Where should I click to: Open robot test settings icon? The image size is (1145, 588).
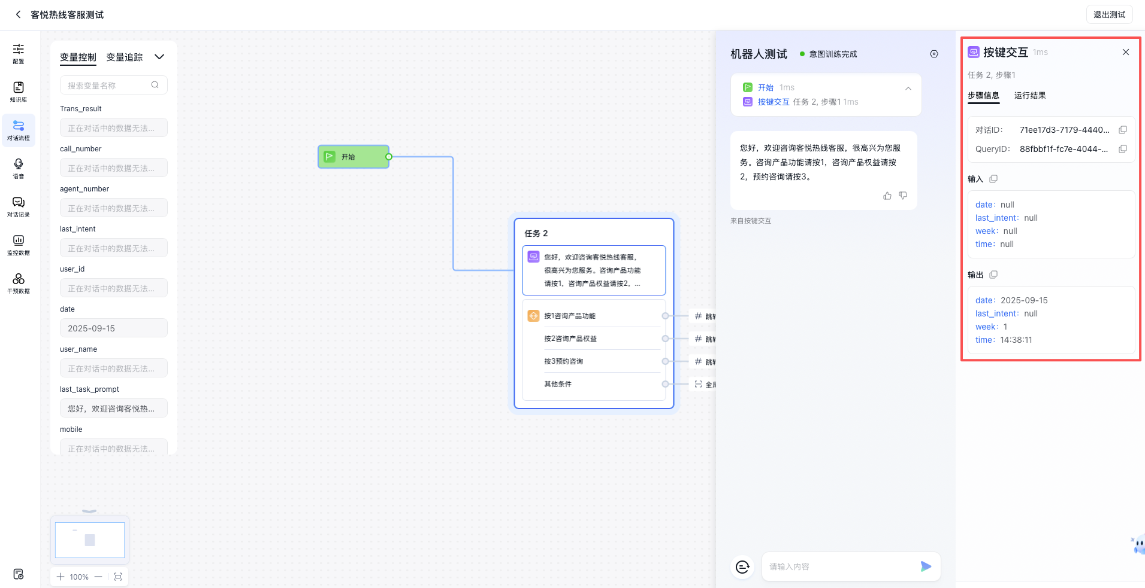click(934, 54)
